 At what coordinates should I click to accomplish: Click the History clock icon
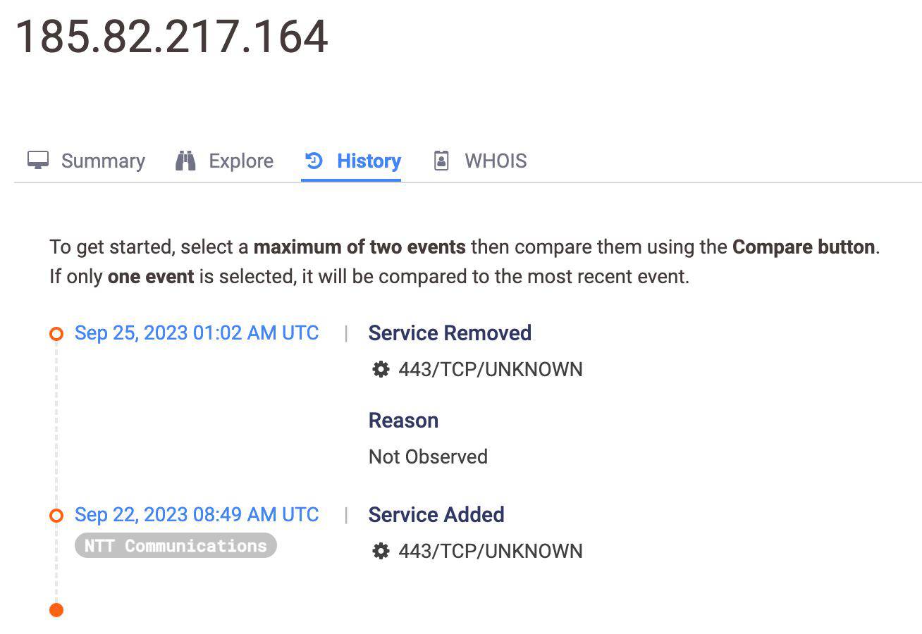314,161
